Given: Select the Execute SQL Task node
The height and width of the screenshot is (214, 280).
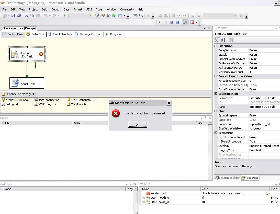Looking at the screenshot, I should (x=27, y=54).
